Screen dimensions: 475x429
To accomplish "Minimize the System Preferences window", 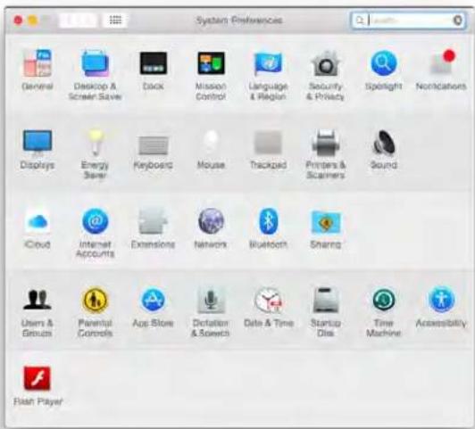I will [x=32, y=21].
